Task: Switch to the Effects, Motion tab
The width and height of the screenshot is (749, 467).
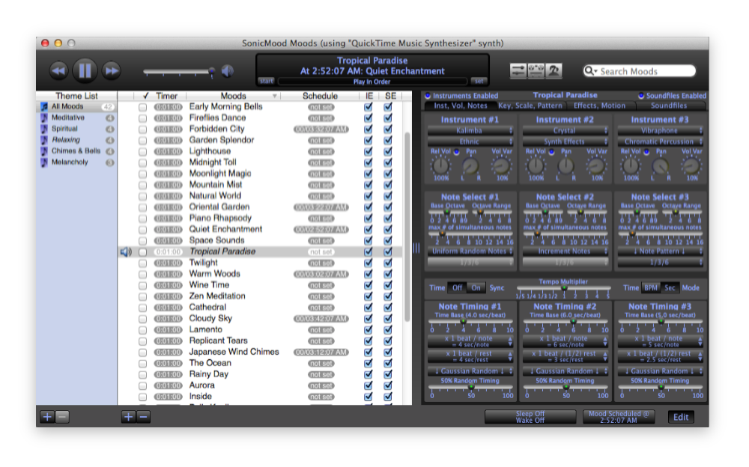Action: click(599, 106)
